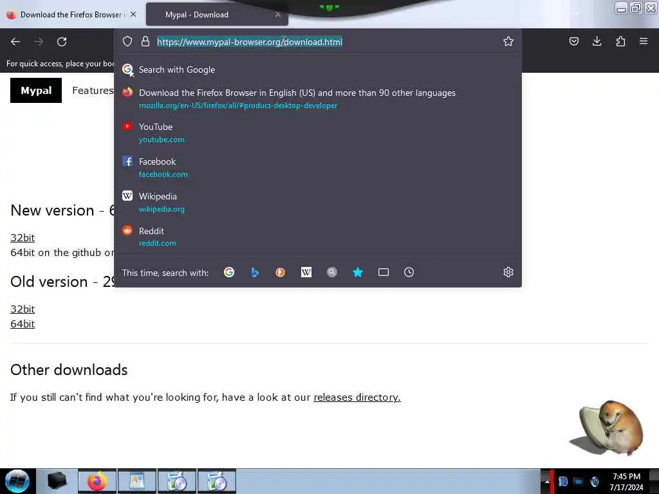Download old version 64bit link

point(23,324)
